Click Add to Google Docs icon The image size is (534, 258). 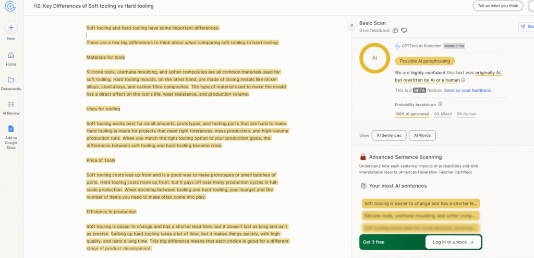11,129
